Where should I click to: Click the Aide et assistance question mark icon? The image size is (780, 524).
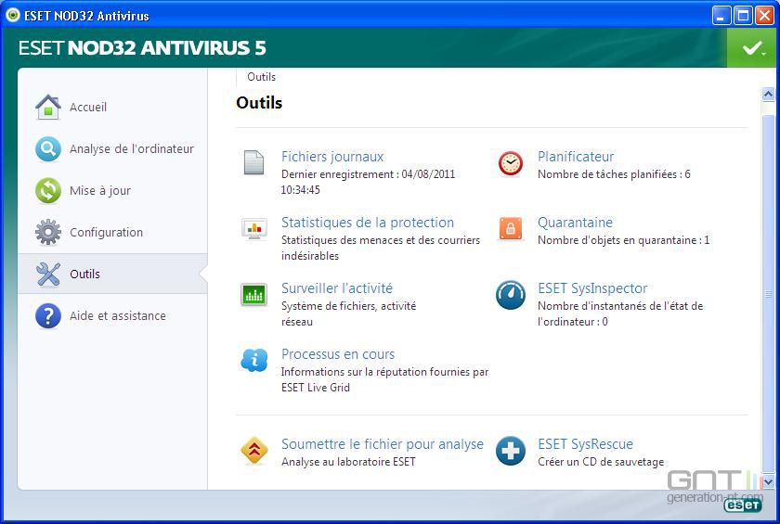pyautogui.click(x=48, y=316)
